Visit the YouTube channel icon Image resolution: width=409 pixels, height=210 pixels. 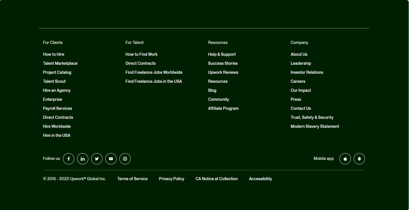point(111,159)
